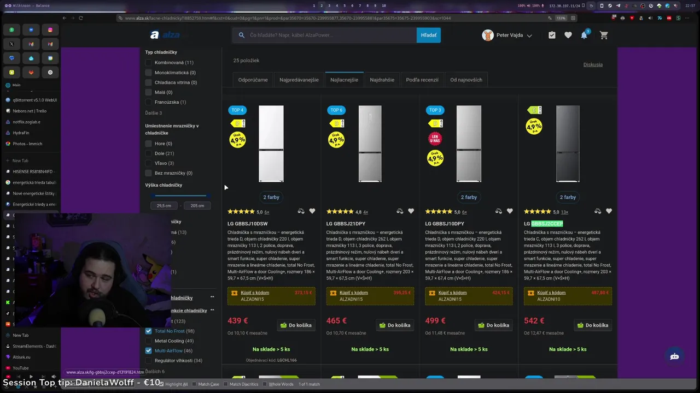Open the qBittorrent WebUI sidebar tab

coord(31,100)
